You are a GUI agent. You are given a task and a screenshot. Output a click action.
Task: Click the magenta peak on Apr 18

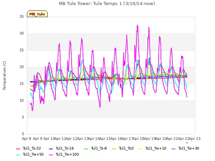tap(137, 25)
